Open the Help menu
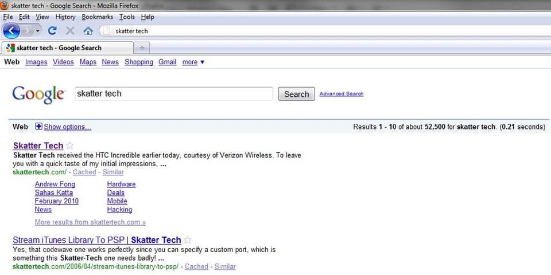The image size is (551, 275). click(x=148, y=17)
